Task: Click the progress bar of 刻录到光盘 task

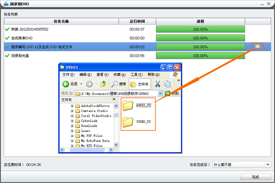Action: 200,56
